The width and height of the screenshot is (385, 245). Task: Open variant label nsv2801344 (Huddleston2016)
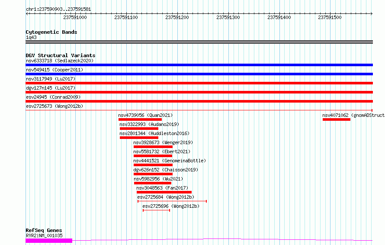(154, 133)
